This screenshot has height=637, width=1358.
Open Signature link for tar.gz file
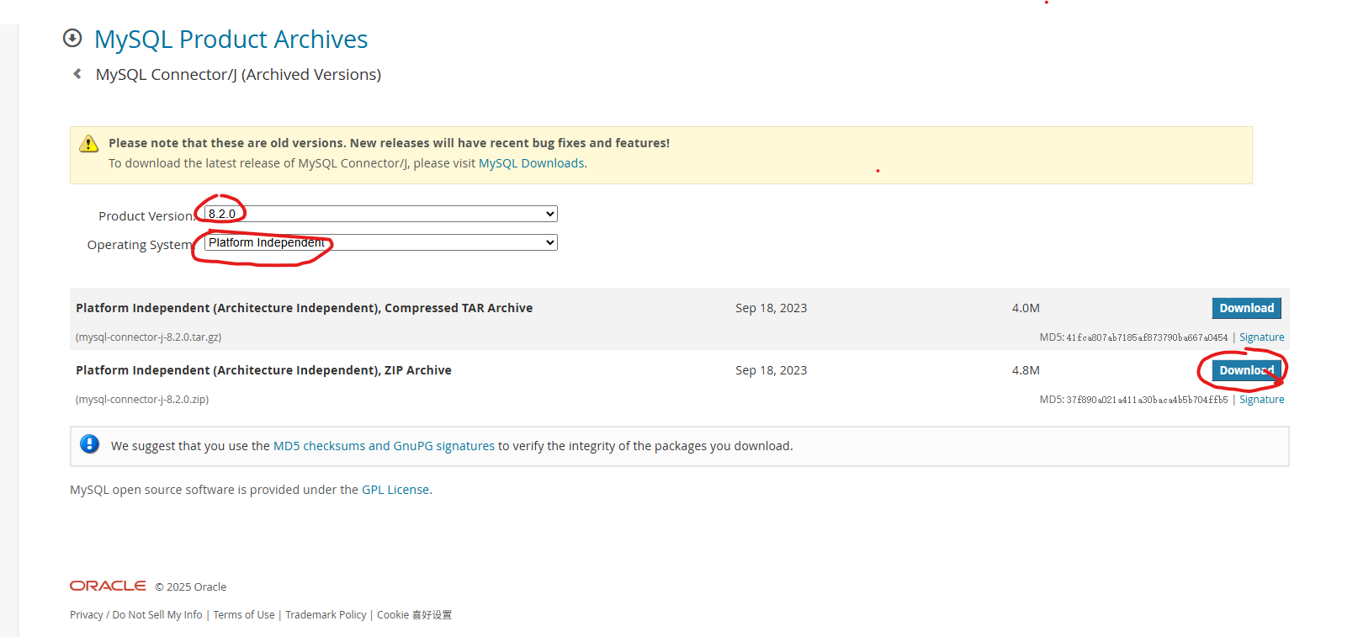pos(1261,337)
